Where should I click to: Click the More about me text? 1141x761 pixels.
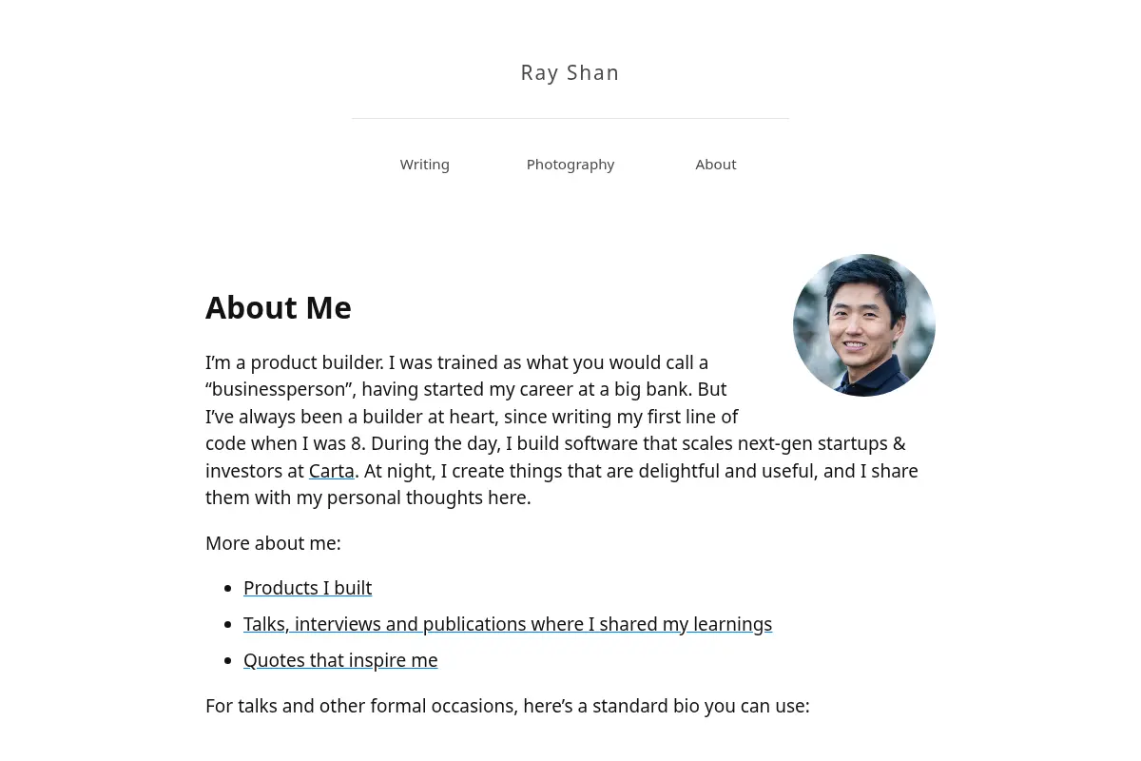click(x=273, y=543)
